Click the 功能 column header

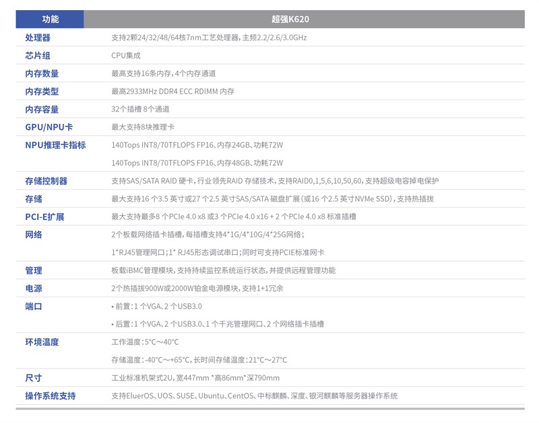click(50, 20)
